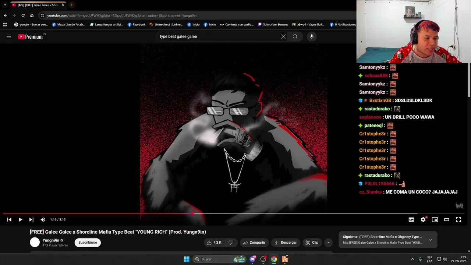Create a clip with the Clip button
The height and width of the screenshot is (265, 471).
coord(312,243)
